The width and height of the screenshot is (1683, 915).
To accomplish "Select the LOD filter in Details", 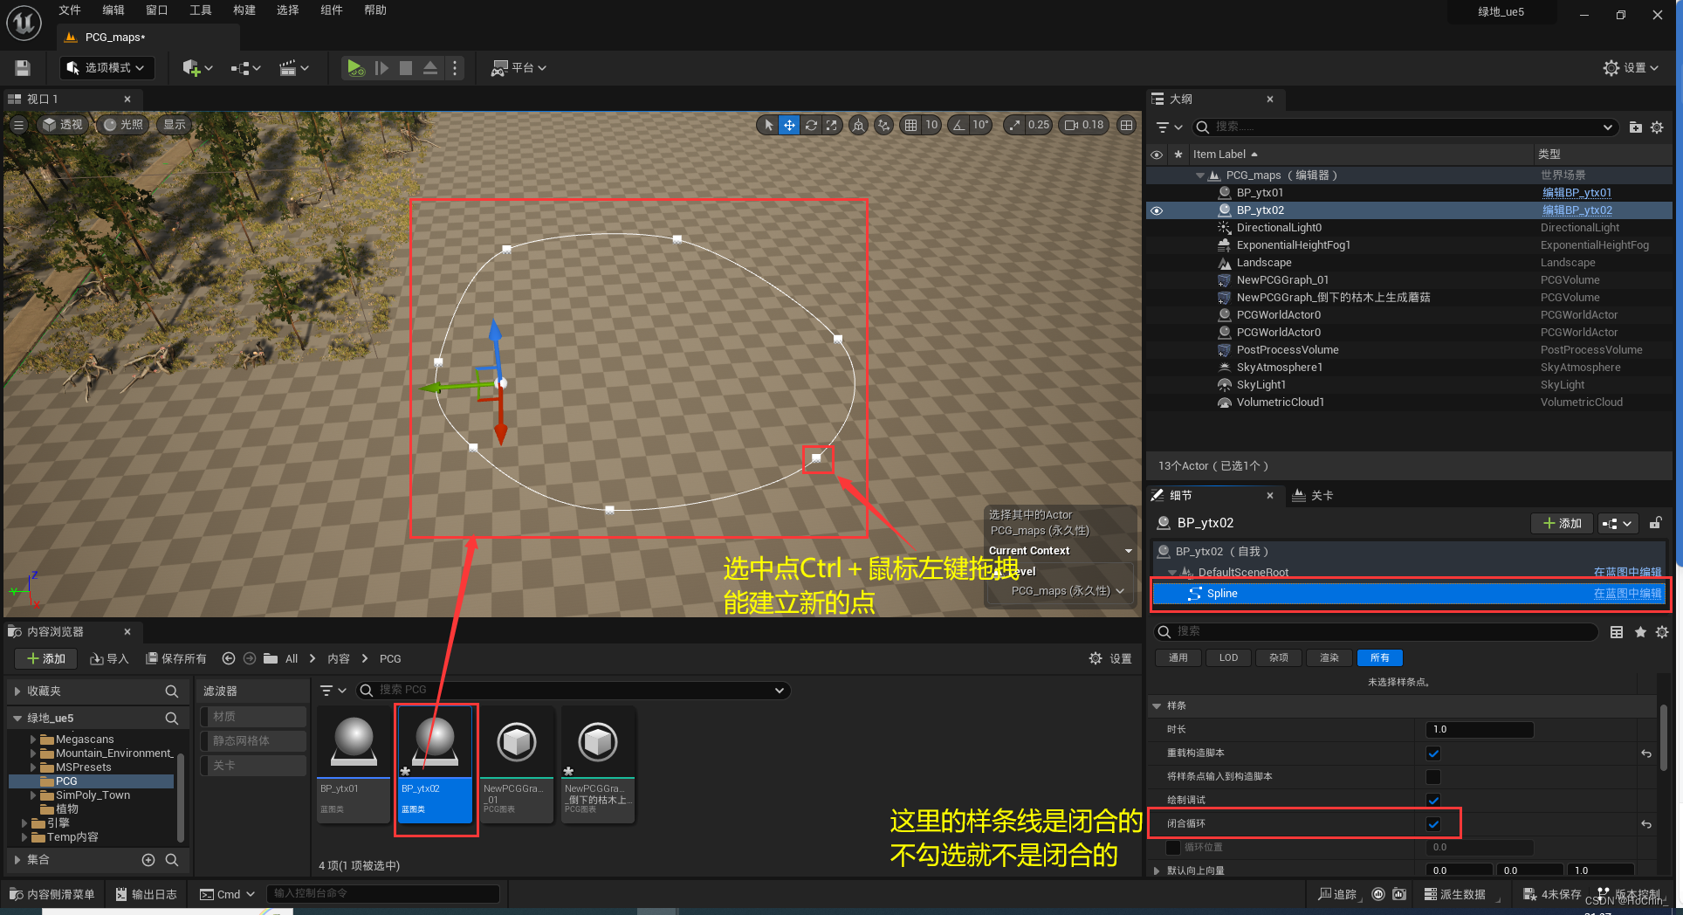I will pos(1228,658).
